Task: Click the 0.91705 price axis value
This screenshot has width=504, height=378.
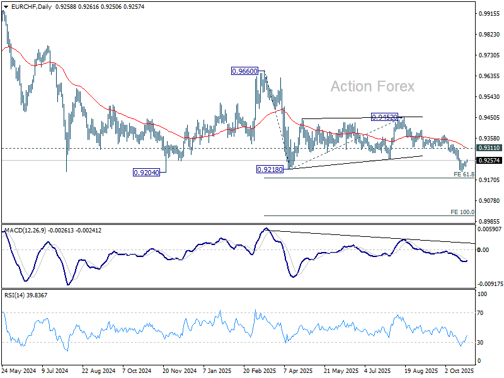Action: pyautogui.click(x=490, y=180)
